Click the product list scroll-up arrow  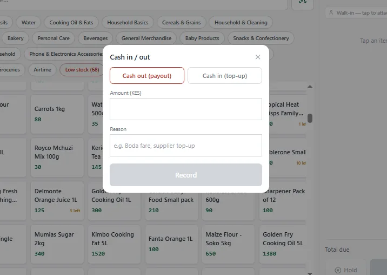pyautogui.click(x=310, y=87)
